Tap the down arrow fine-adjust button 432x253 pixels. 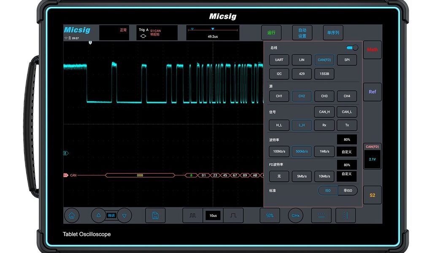124,215
